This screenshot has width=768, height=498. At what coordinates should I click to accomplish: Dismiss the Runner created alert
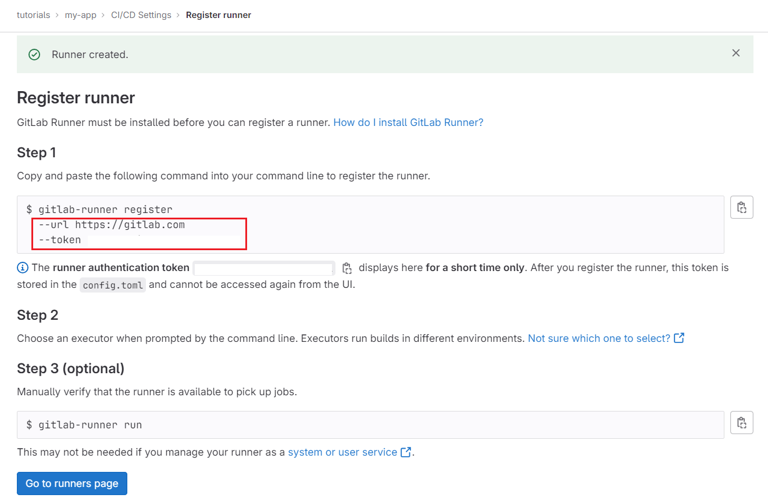coord(736,53)
